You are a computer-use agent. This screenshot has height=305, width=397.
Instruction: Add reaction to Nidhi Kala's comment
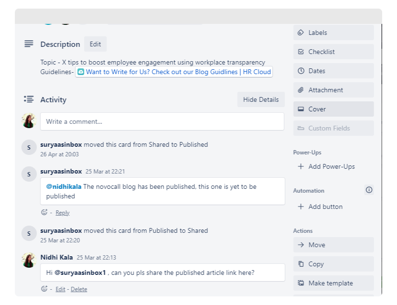45,289
